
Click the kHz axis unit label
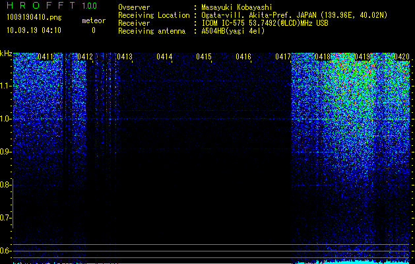coord(6,53)
